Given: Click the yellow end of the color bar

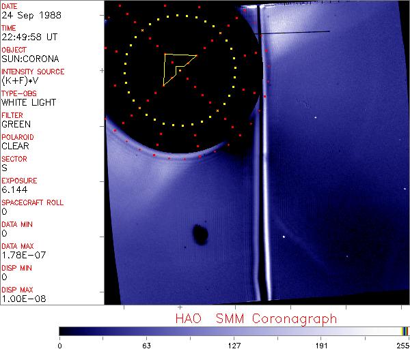Looking at the screenshot, I should [x=403, y=331].
